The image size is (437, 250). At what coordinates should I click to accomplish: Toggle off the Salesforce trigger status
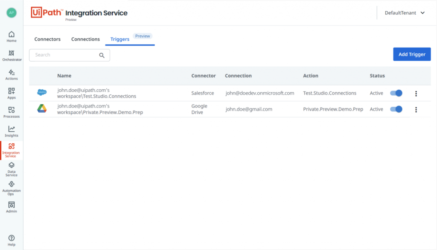(396, 93)
